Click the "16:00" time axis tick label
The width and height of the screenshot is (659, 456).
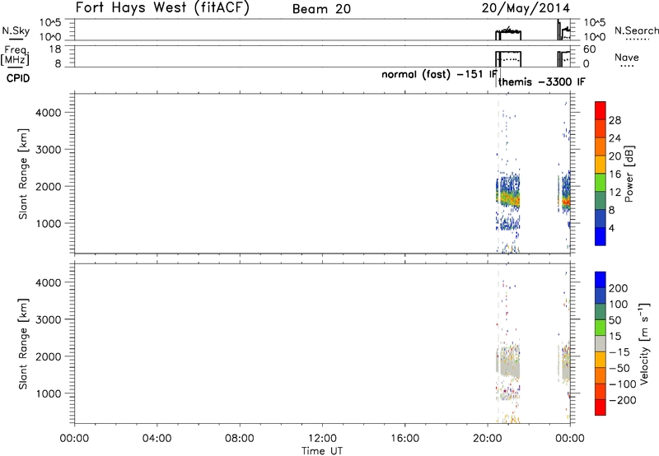404,439
